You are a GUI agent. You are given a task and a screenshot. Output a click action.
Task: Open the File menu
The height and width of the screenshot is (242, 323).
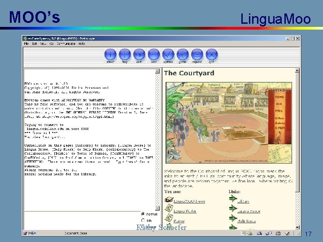(26, 43)
